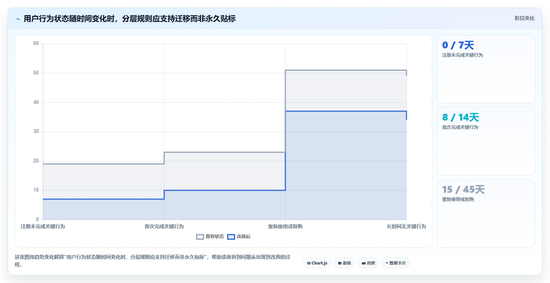The height and width of the screenshot is (283, 550).
Task: Click the 首次完成关键行为 caption in second card
Action: (460, 127)
